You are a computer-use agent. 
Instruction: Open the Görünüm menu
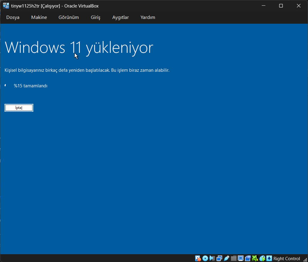click(x=69, y=17)
